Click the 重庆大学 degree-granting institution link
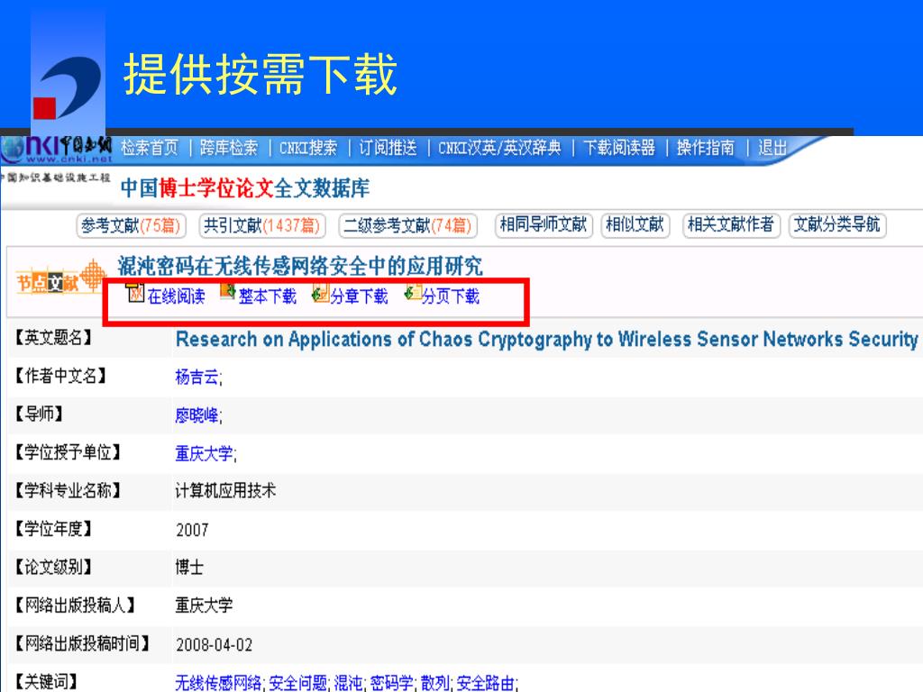The height and width of the screenshot is (692, 923). coord(204,454)
